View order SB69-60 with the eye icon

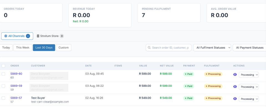(x=235, y=74)
